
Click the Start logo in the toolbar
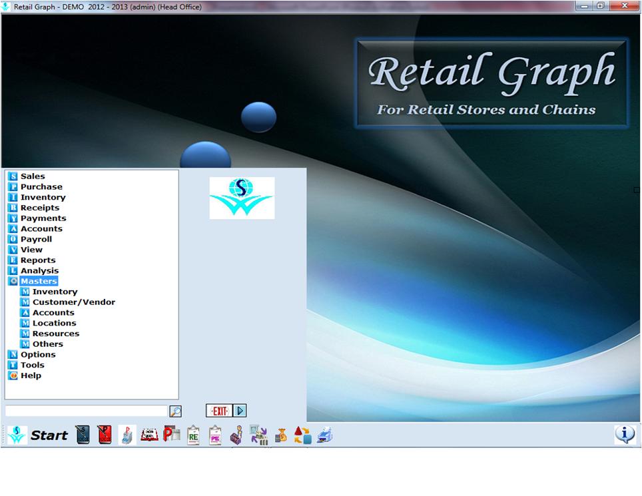point(17,435)
